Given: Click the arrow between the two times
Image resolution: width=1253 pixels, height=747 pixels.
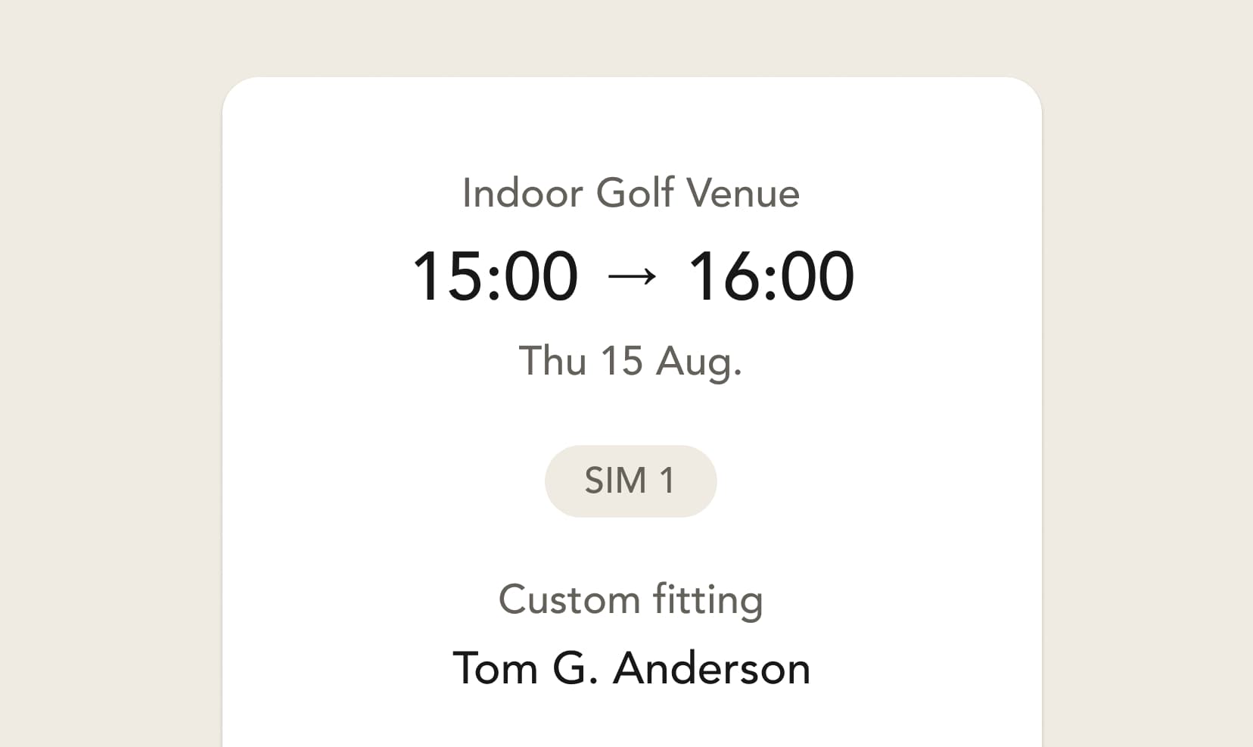Looking at the screenshot, I should (633, 277).
